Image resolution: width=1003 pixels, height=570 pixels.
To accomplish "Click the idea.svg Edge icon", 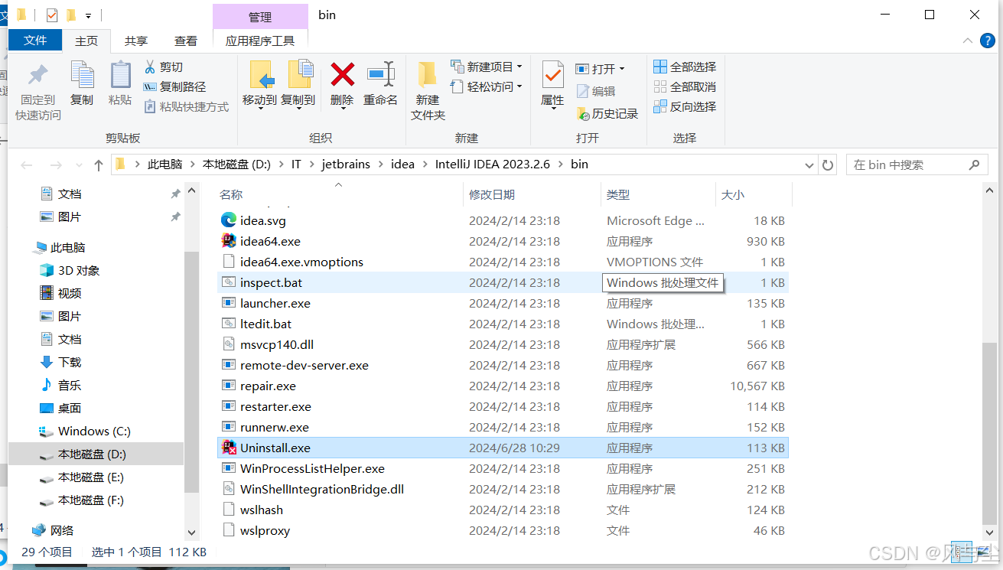I will click(228, 220).
